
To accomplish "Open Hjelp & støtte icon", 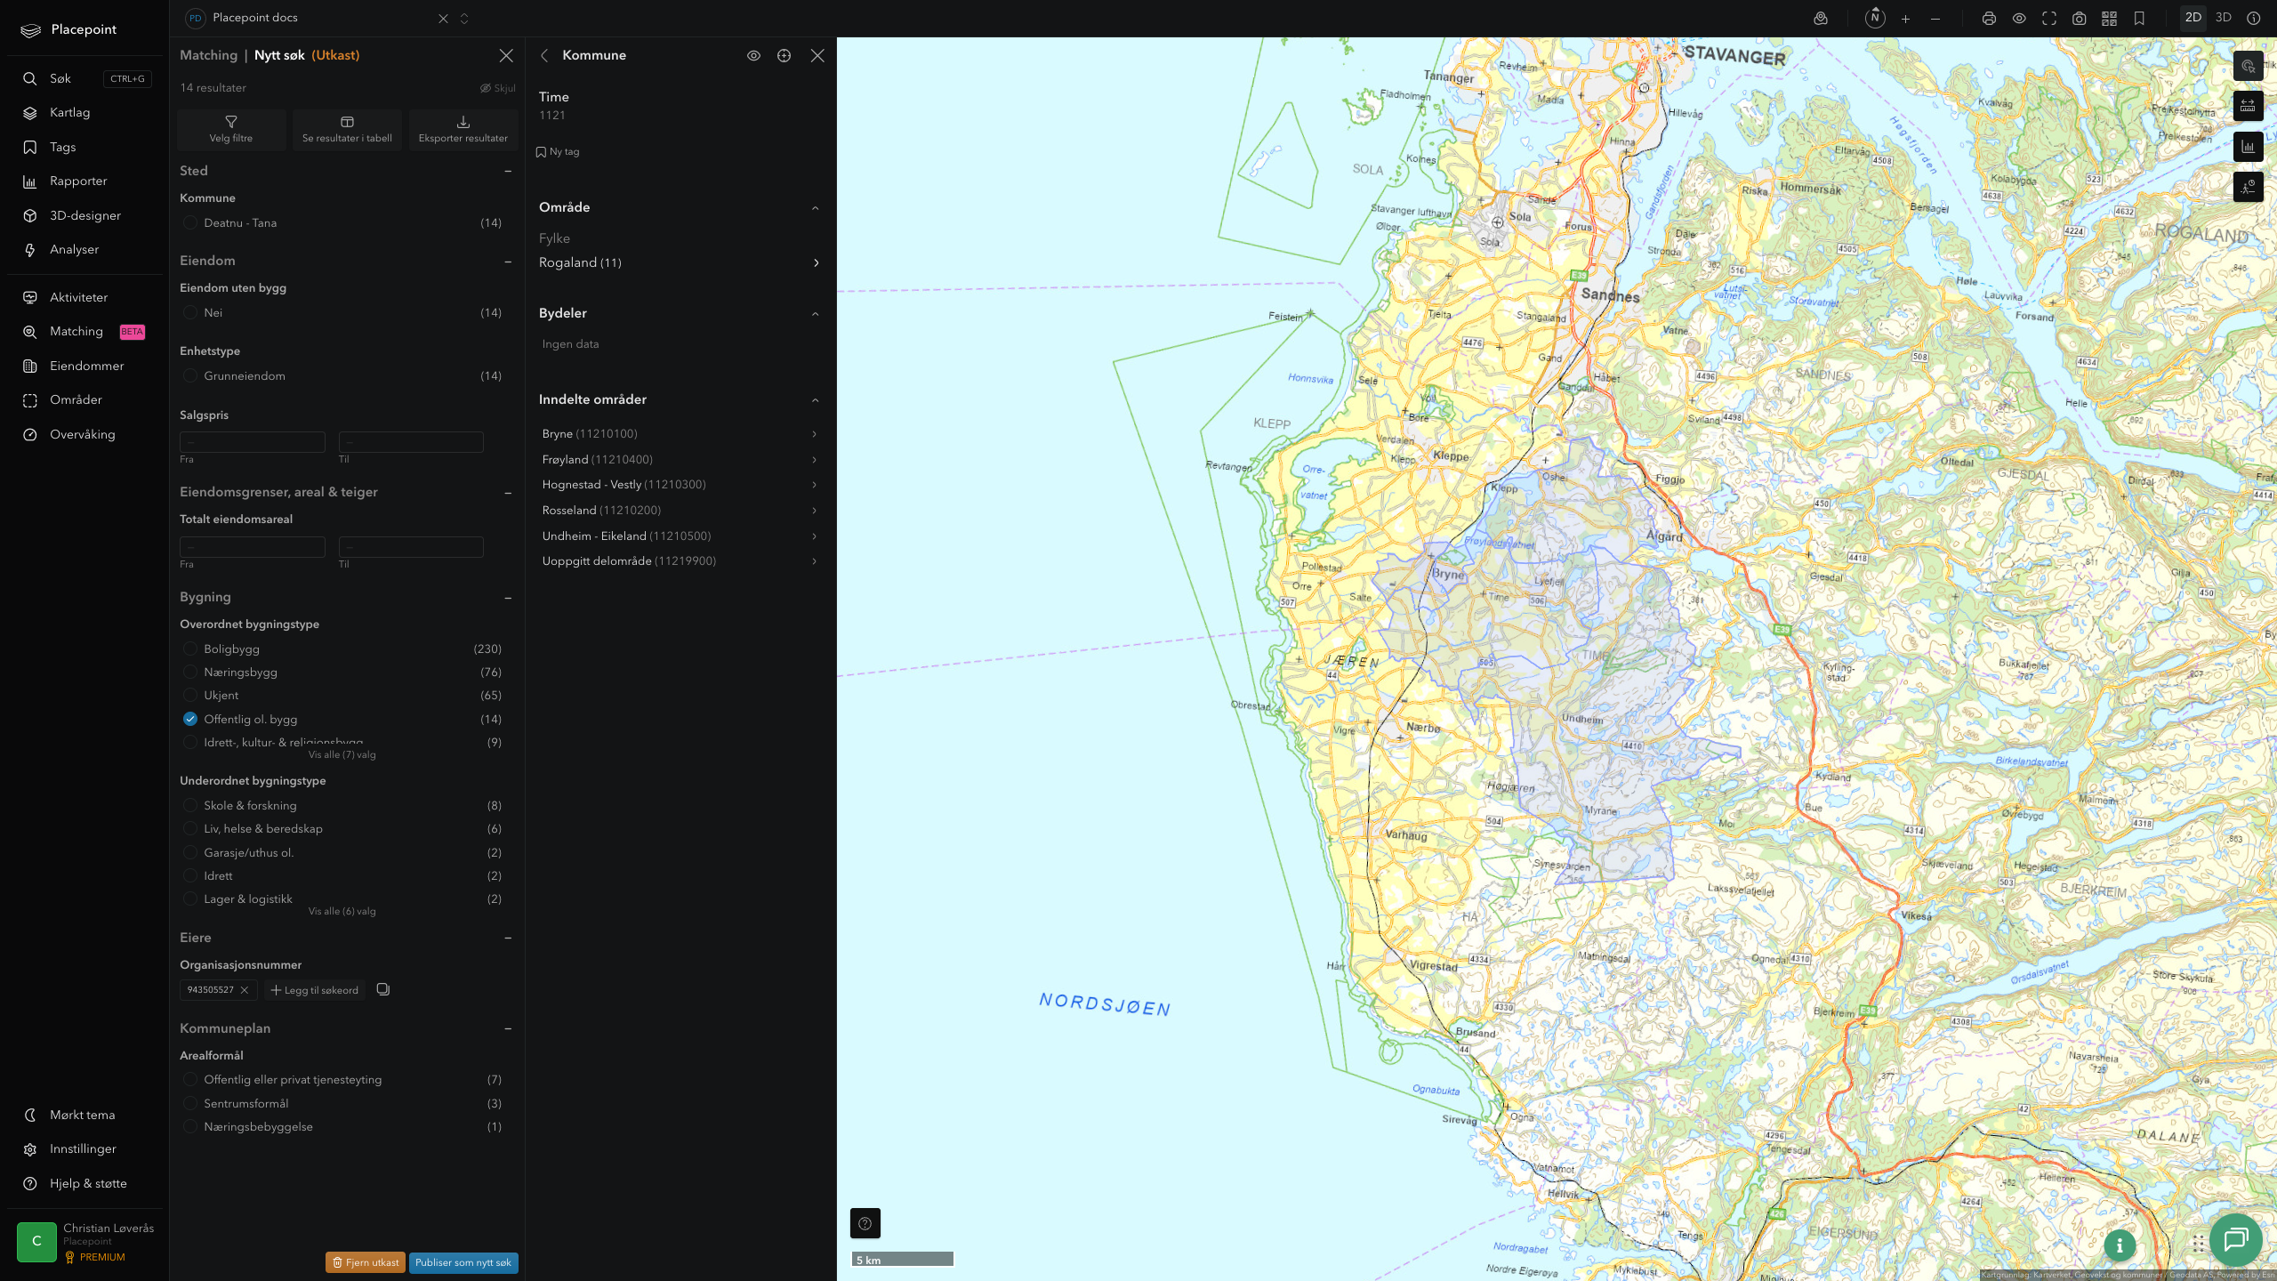I will 30,1184.
